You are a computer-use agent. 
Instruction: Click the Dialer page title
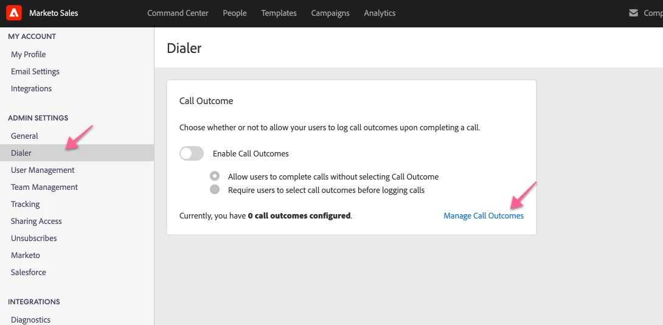[184, 48]
